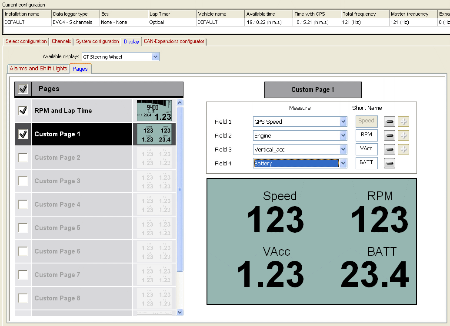Click the Custom Page 1 title button
Viewport: 450px width, 326px height.
[x=313, y=90]
